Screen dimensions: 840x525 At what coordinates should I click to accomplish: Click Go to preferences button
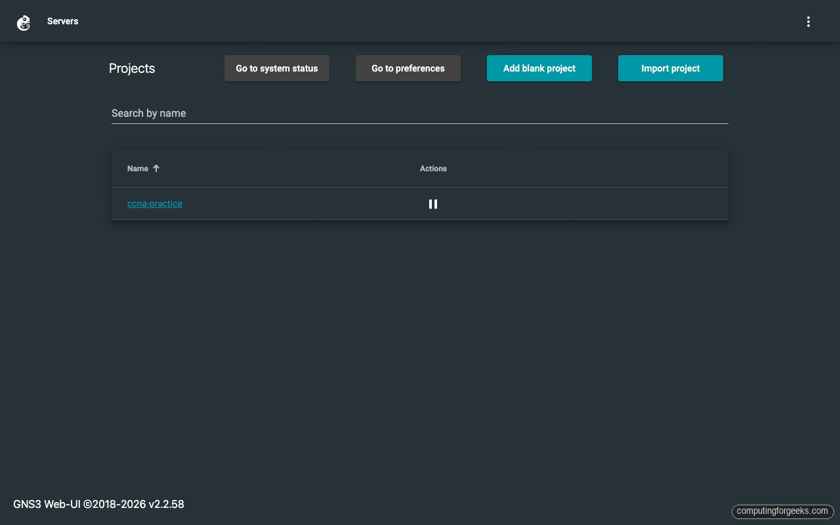click(408, 68)
